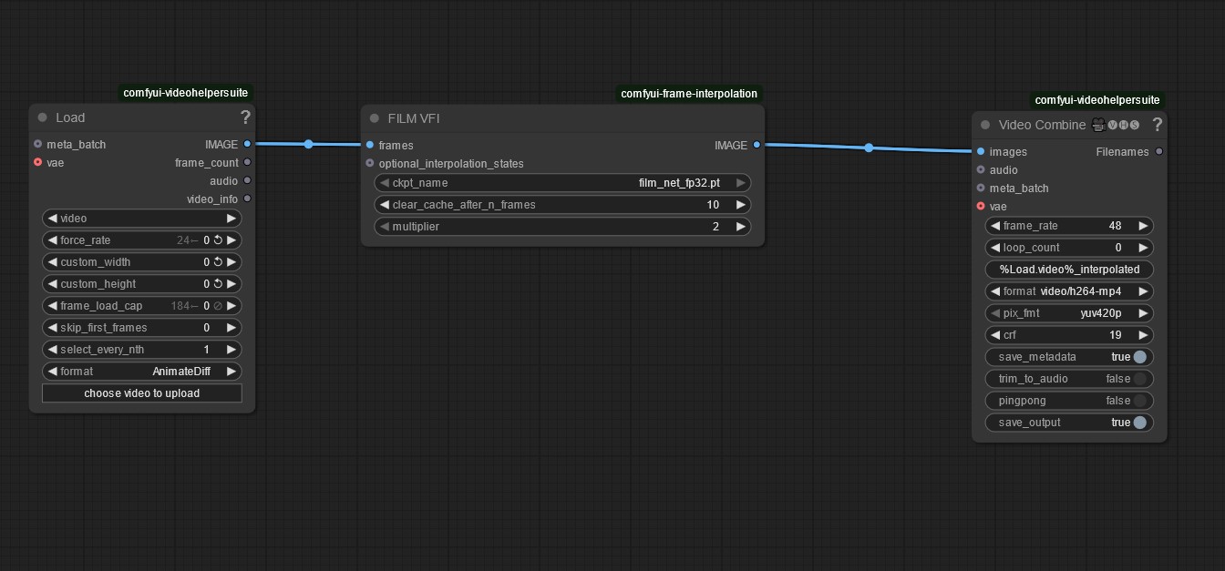Screen dimensions: 1225x571
Task: Click the disable icon on frame_load_cap
Action: pyautogui.click(x=218, y=306)
